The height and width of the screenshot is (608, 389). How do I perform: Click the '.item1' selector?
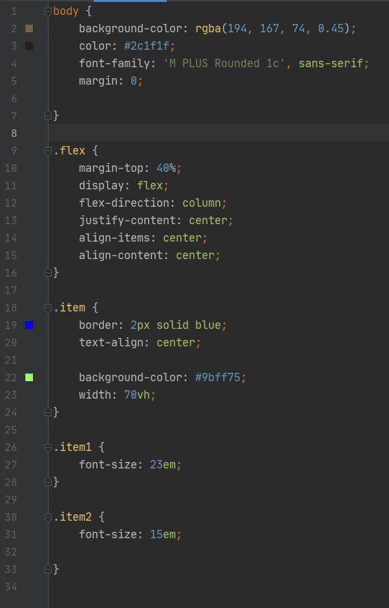72,447
